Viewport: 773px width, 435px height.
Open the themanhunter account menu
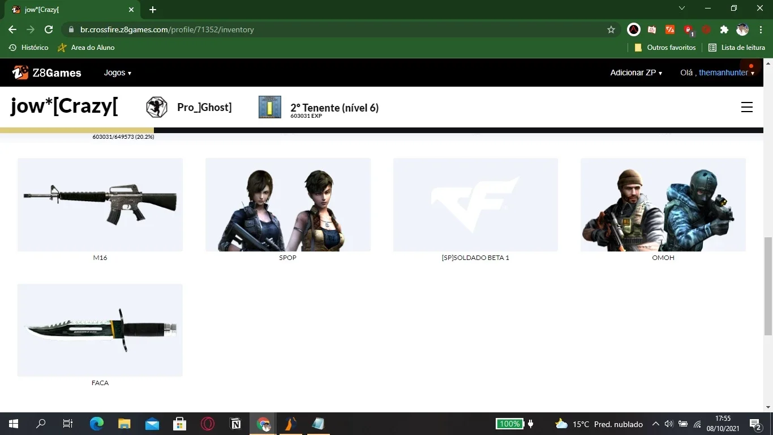coord(727,73)
